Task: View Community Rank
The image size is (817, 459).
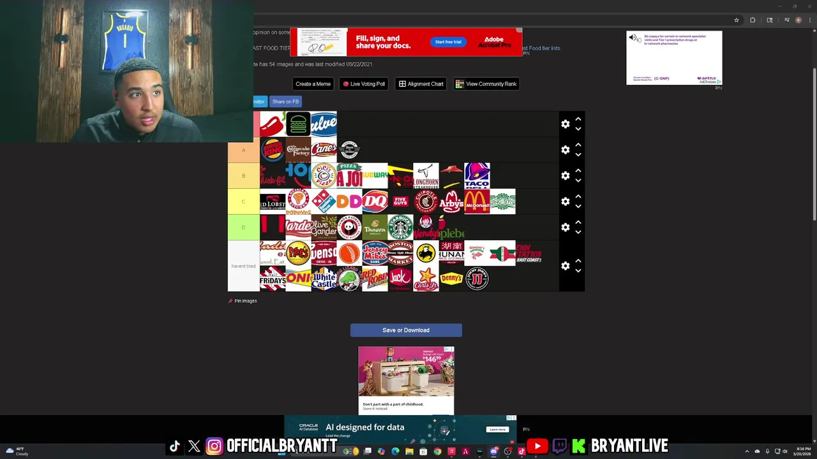Action: (486, 84)
